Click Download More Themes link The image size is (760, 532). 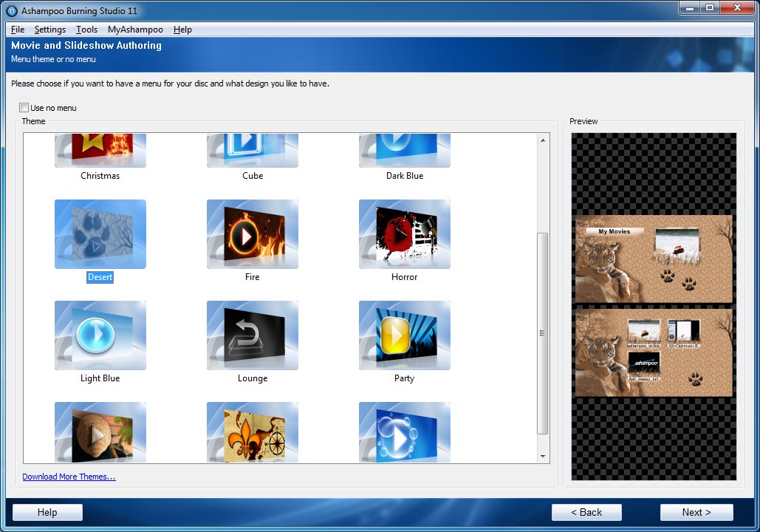69,477
